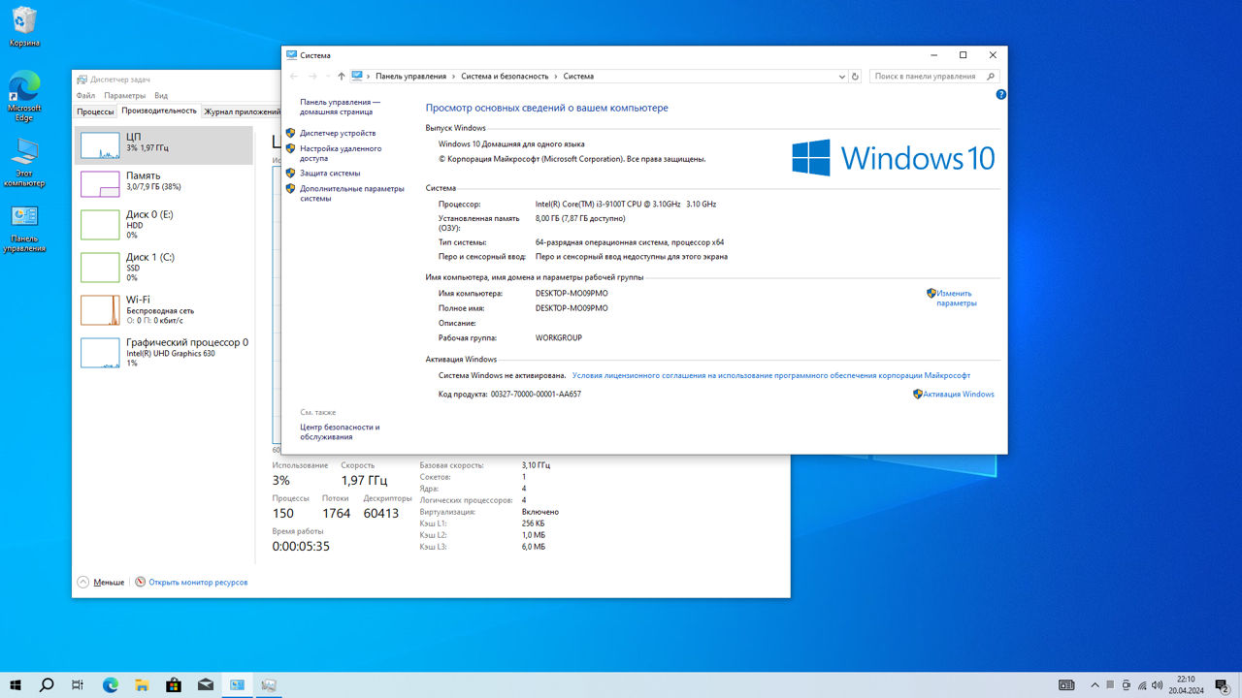The image size is (1242, 698).
Task: Open Файл menu in Task Manager
Action: tap(85, 96)
